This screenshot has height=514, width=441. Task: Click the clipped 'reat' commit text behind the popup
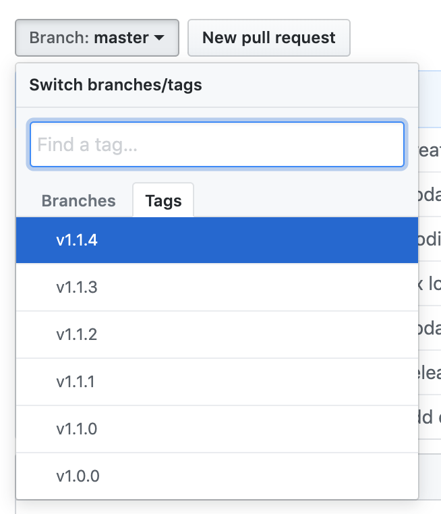[430, 150]
